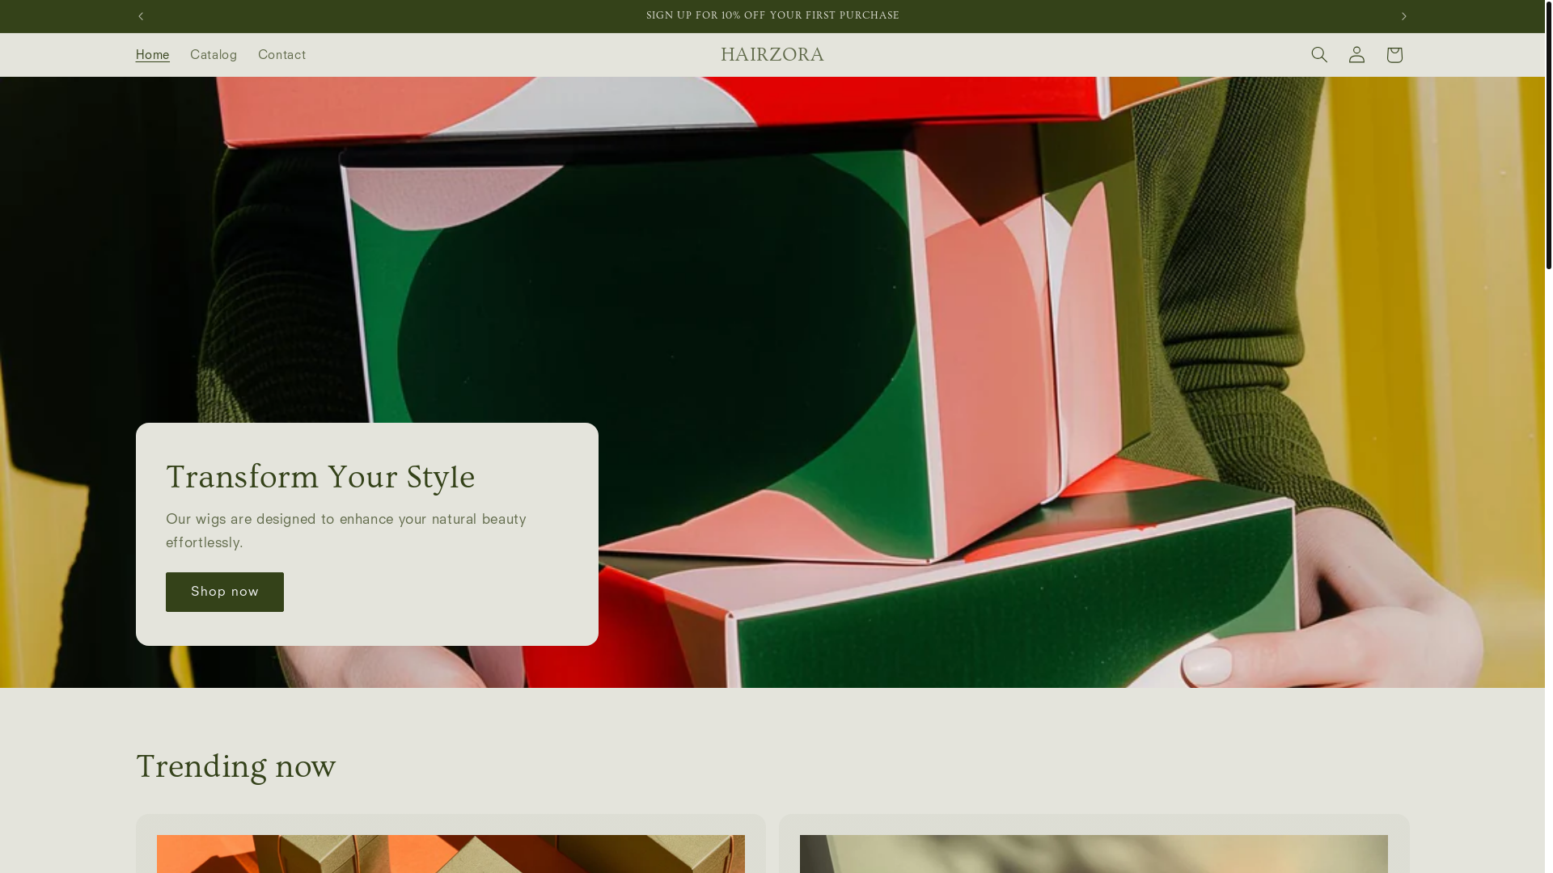Open the Contact menu item
1553x873 pixels.
pos(281,55)
